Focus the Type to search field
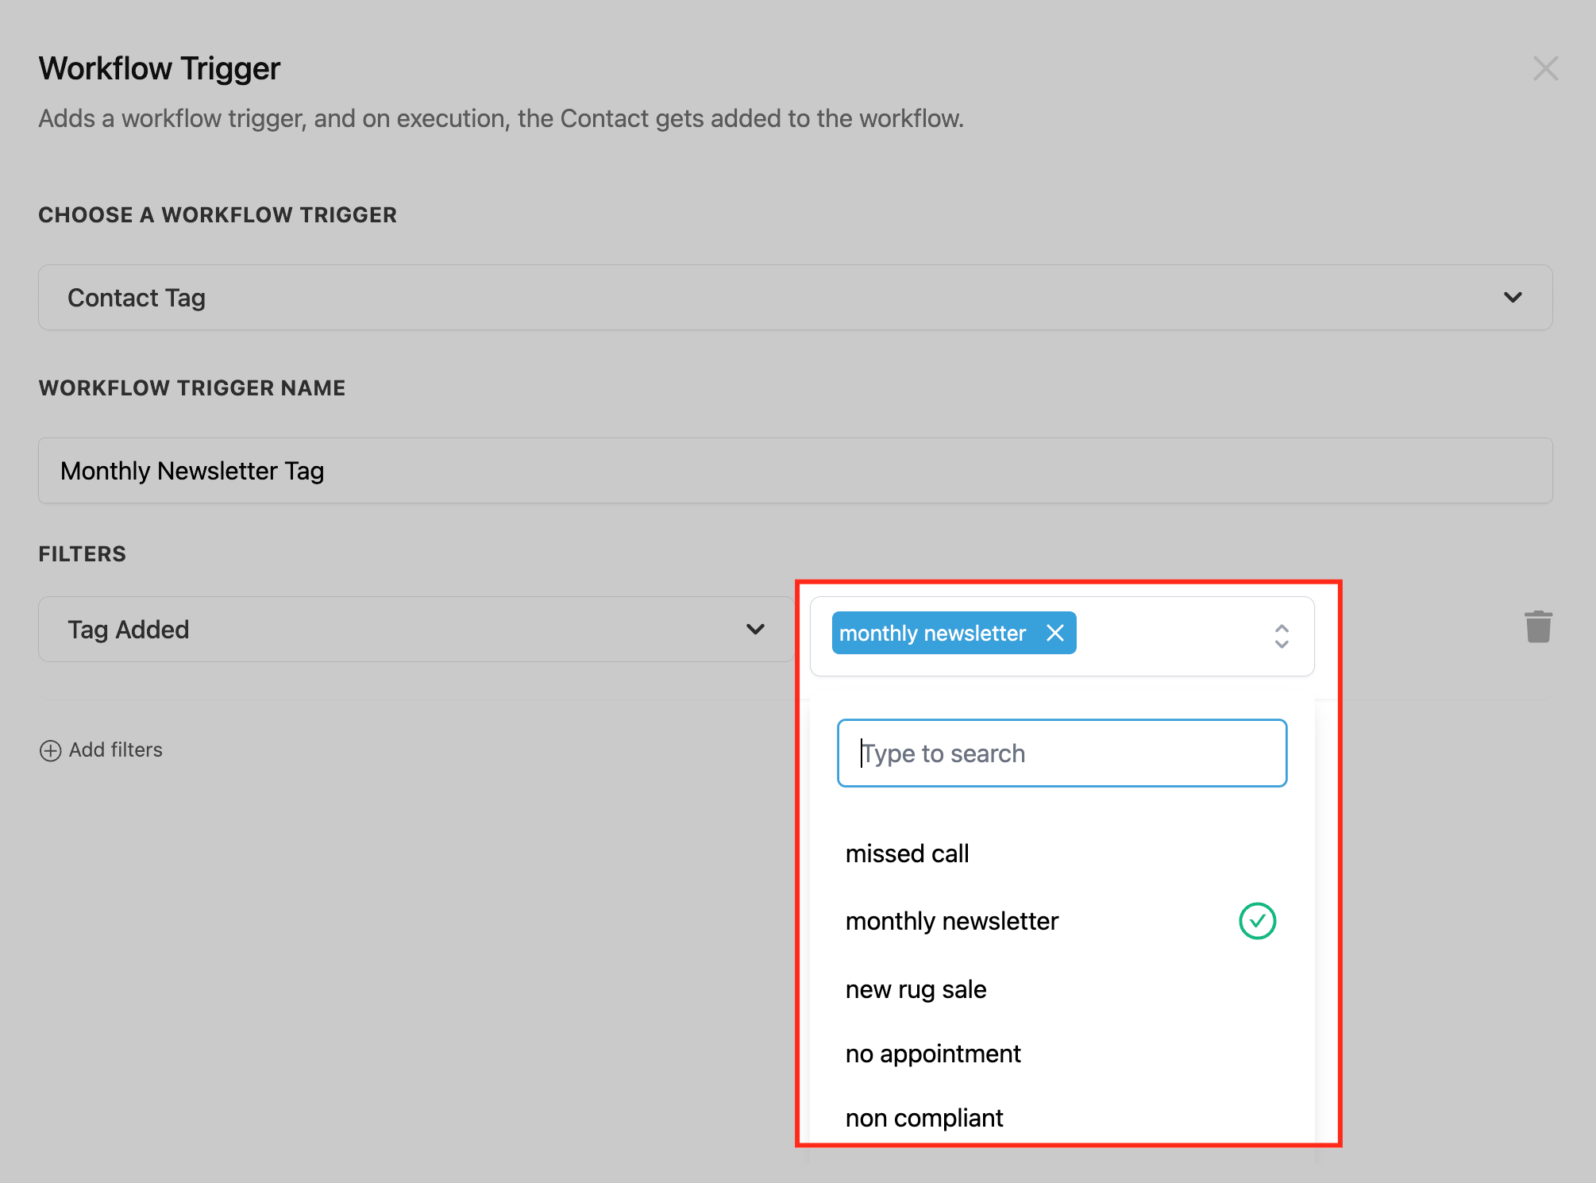Screen dimensions: 1596x1183 pos(1062,753)
